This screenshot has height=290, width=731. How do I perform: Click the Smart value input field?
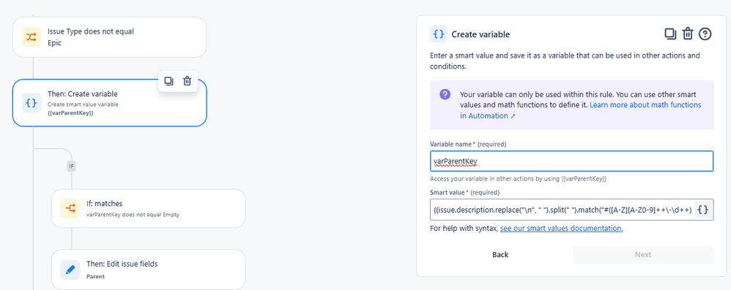[x=563, y=210]
